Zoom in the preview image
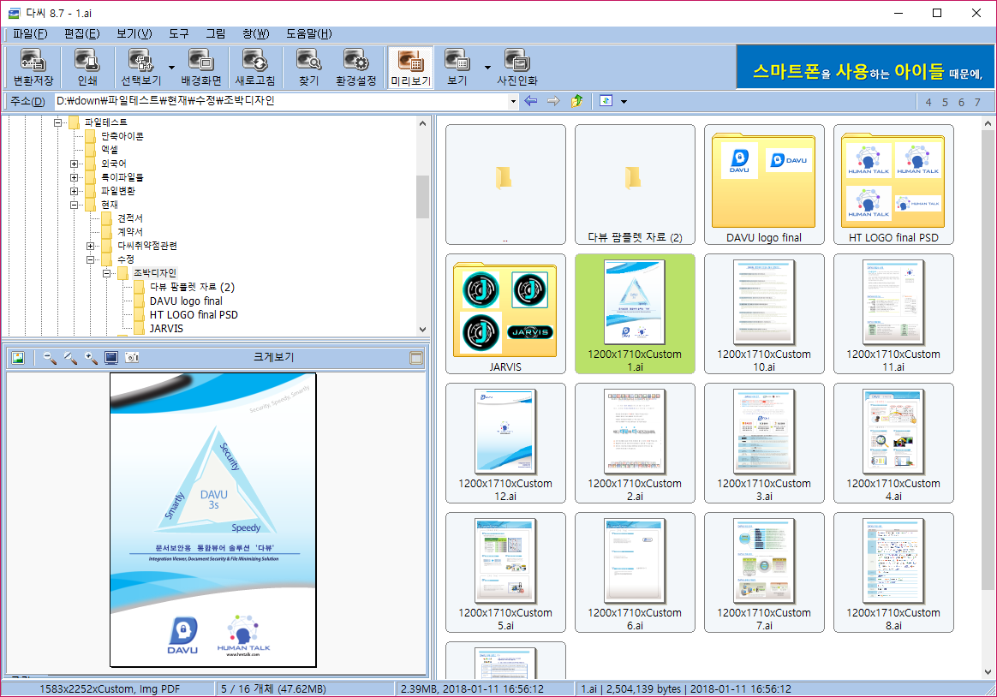This screenshot has height=697, width=997. pos(91,358)
